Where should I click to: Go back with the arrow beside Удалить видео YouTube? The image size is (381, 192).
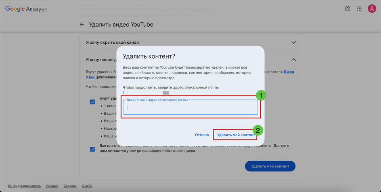pos(82,25)
